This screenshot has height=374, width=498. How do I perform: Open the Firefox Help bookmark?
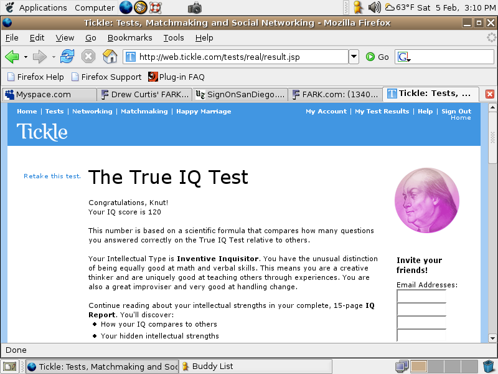35,77
